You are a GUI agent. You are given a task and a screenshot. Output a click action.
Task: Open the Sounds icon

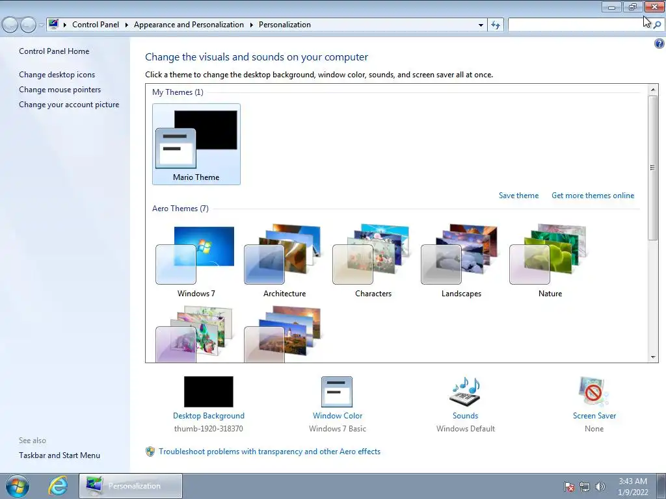pos(465,392)
